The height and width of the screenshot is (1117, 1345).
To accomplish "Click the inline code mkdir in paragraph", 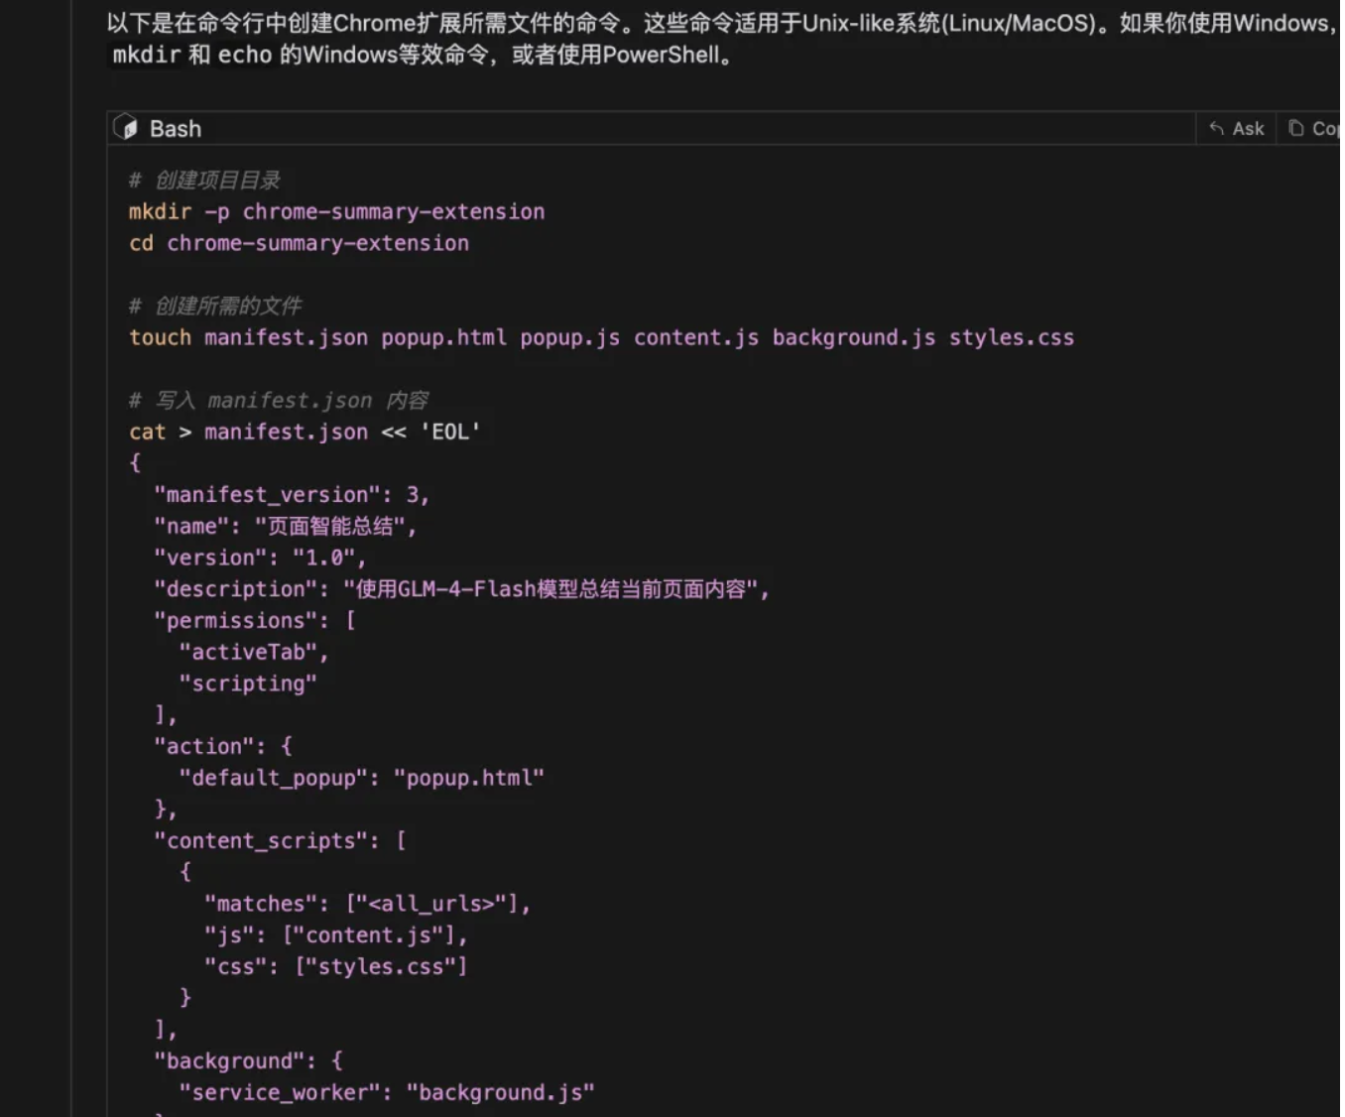I will [147, 55].
